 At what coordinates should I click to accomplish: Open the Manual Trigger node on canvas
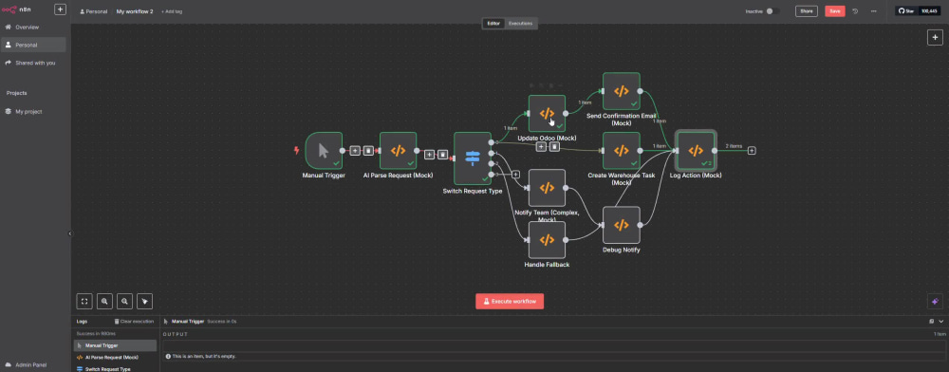(324, 151)
